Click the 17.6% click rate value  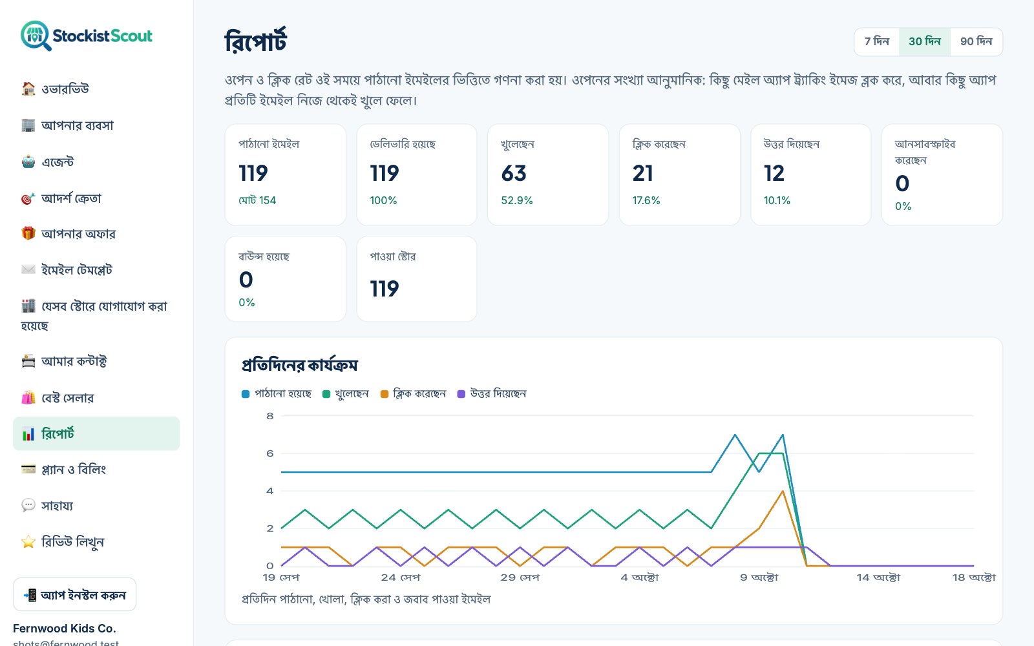click(646, 200)
